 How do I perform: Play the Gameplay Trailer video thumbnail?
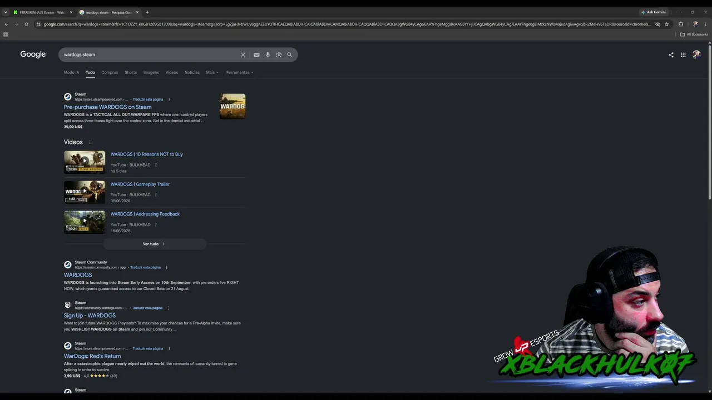coord(85,192)
